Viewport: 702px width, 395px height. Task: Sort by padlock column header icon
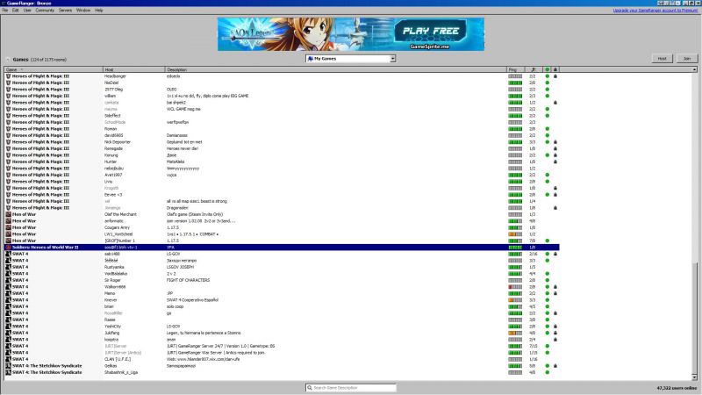point(555,70)
